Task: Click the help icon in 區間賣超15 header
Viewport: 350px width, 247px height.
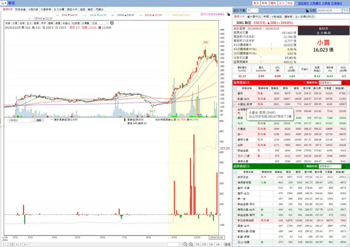Action: [x=304, y=167]
